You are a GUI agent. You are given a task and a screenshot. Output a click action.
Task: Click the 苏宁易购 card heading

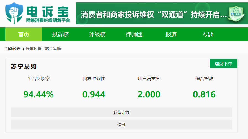[x=24, y=66]
